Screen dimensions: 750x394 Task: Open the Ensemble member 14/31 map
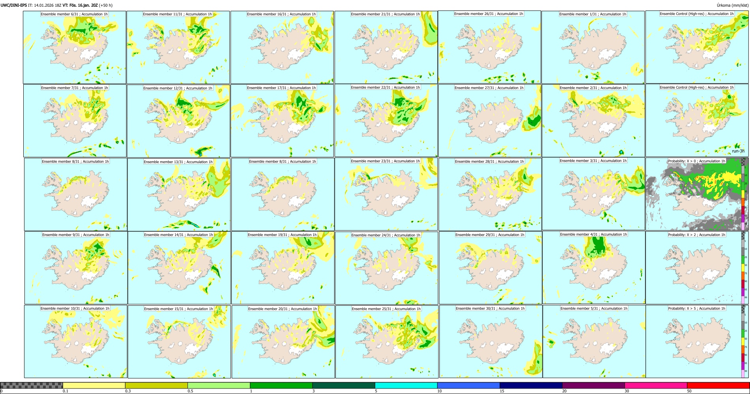point(179,268)
